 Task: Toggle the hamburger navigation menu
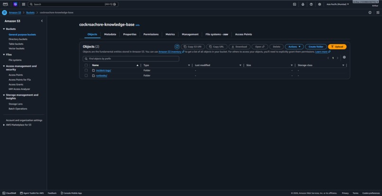pos(4,12)
